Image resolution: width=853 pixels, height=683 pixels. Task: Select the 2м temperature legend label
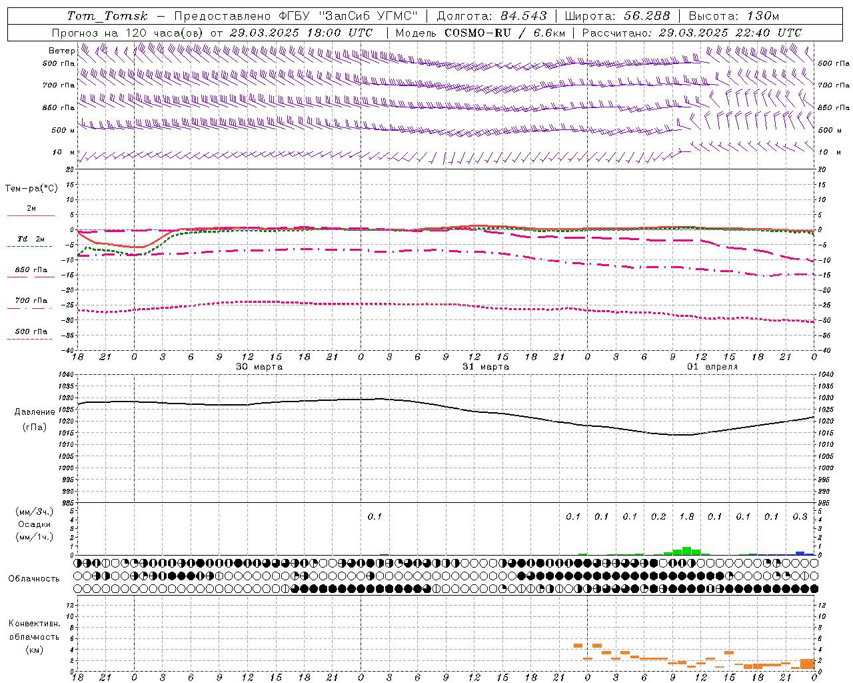(31, 209)
